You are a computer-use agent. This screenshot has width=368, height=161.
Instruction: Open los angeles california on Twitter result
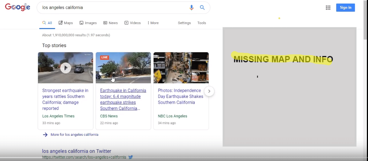click(x=77, y=151)
